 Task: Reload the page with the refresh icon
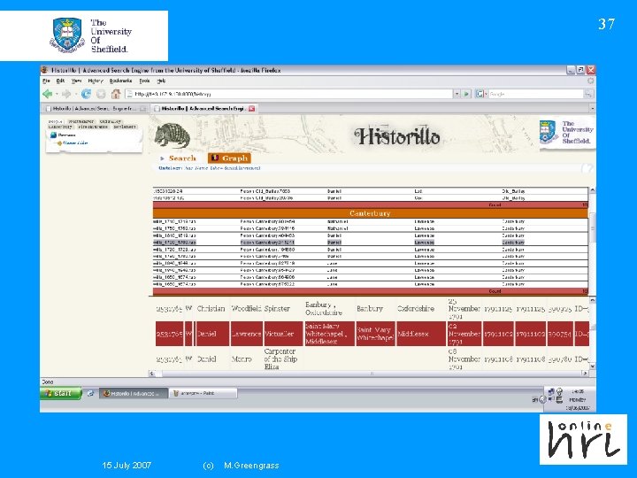tap(86, 94)
